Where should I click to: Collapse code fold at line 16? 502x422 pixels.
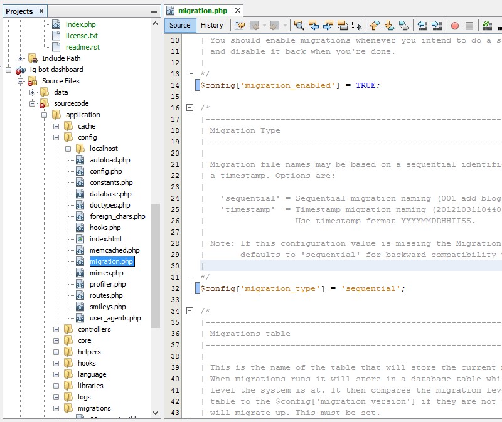(x=190, y=108)
